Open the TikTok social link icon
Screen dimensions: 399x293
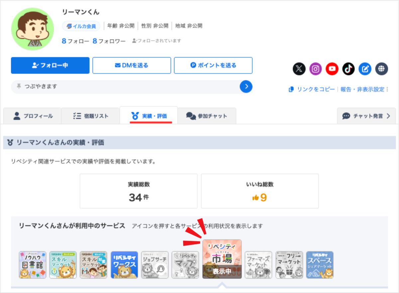click(349, 69)
